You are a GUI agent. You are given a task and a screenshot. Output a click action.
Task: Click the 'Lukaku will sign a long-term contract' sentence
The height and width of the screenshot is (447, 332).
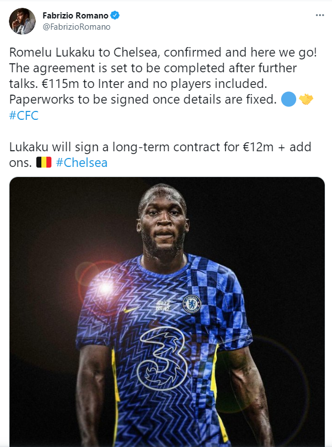coord(160,155)
